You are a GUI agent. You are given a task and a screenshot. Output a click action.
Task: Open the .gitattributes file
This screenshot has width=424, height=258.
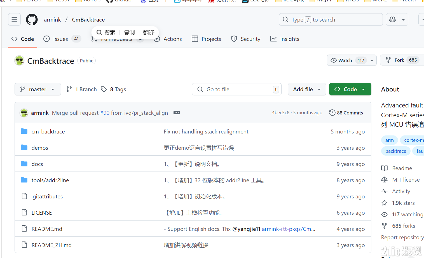47,196
